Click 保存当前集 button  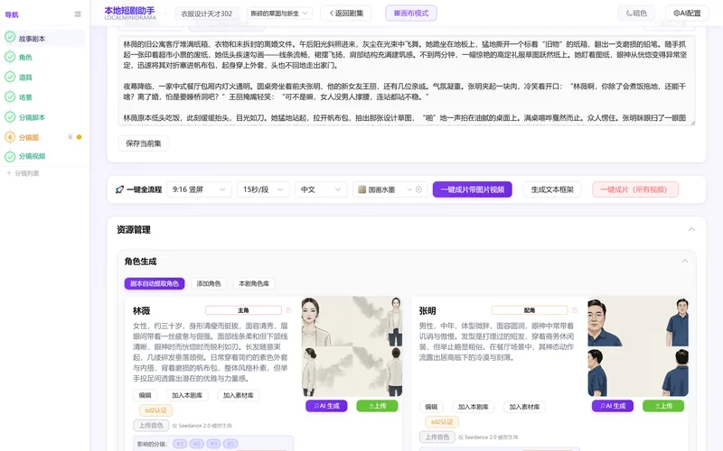144,143
